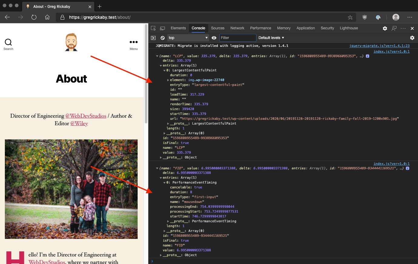Expand element: img.wp-image-22740
Image resolution: width=418 pixels, height=264 pixels.
[168, 80]
